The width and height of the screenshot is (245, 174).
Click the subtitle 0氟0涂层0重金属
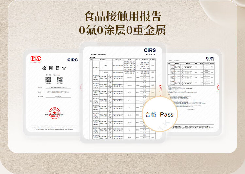coord(122,30)
